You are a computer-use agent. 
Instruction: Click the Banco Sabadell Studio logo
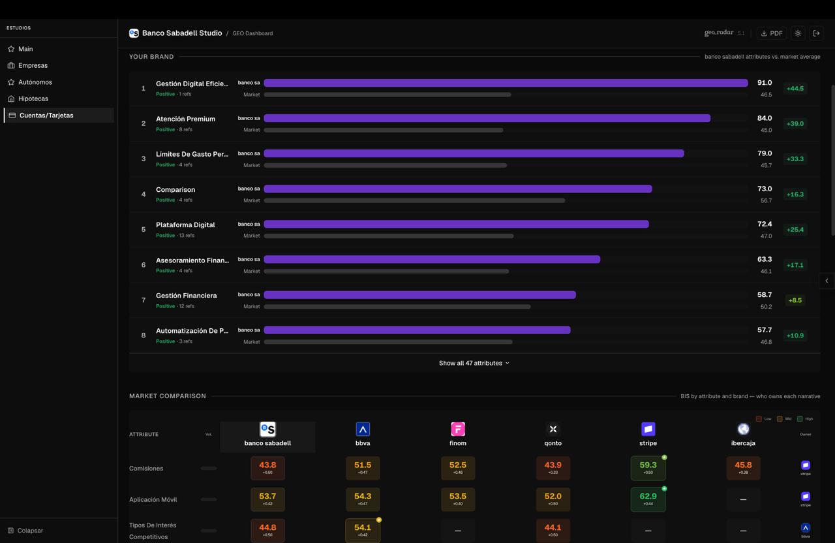coord(134,33)
